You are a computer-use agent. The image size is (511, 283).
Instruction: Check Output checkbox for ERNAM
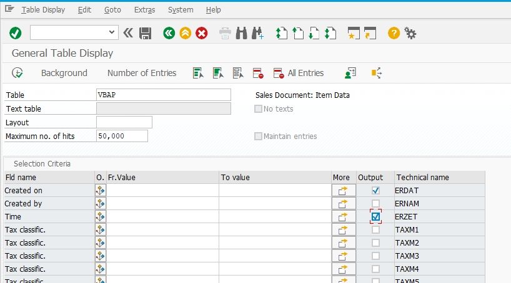[375, 203]
